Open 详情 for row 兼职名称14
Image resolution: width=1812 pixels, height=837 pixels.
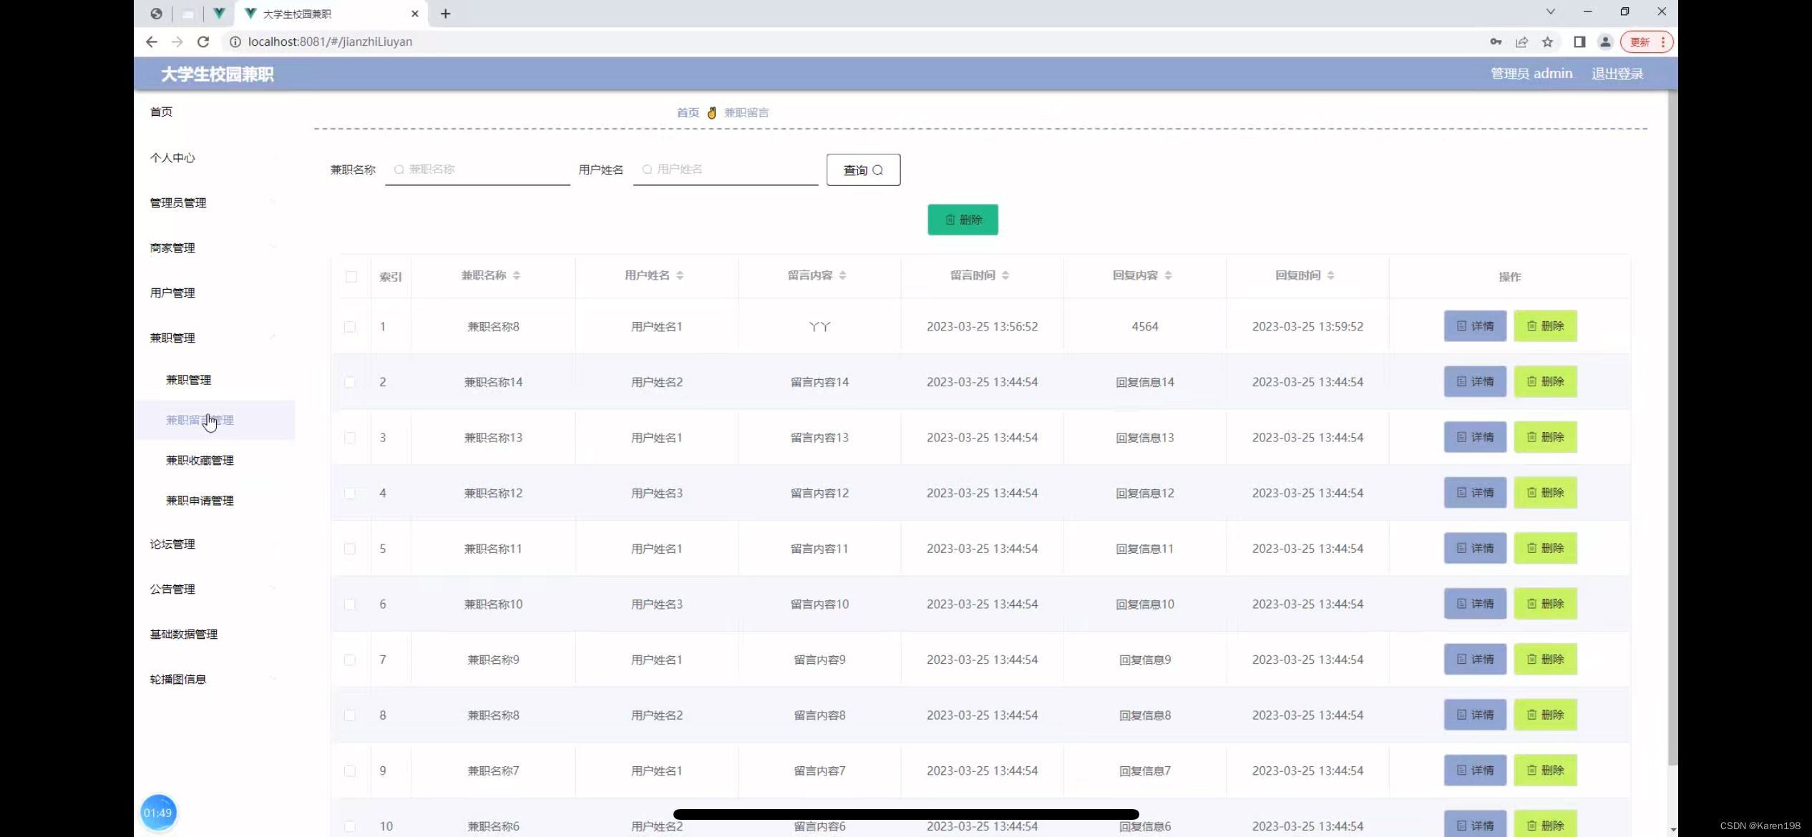1475,382
